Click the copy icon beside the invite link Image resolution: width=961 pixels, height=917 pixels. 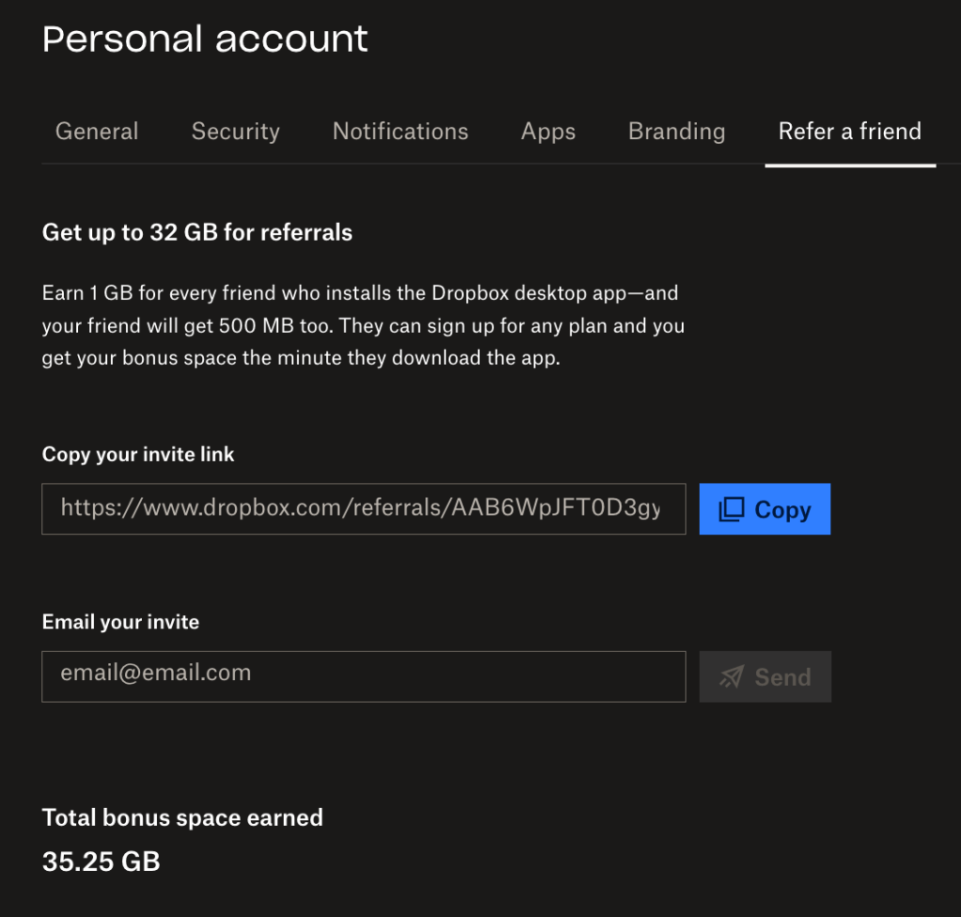(731, 509)
